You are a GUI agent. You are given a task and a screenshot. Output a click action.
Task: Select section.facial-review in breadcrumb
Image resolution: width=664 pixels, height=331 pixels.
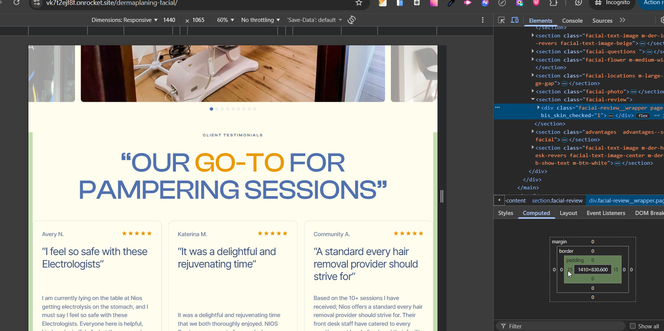(x=557, y=201)
